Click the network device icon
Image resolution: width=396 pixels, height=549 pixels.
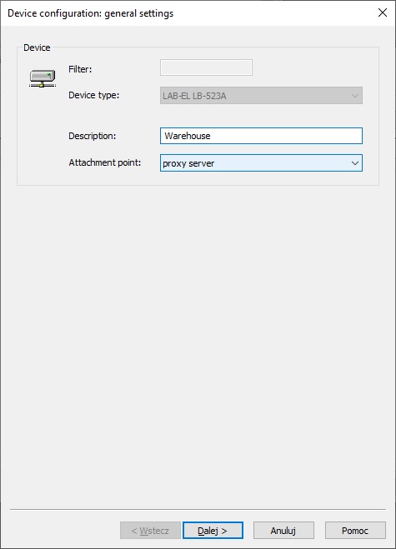(x=43, y=78)
